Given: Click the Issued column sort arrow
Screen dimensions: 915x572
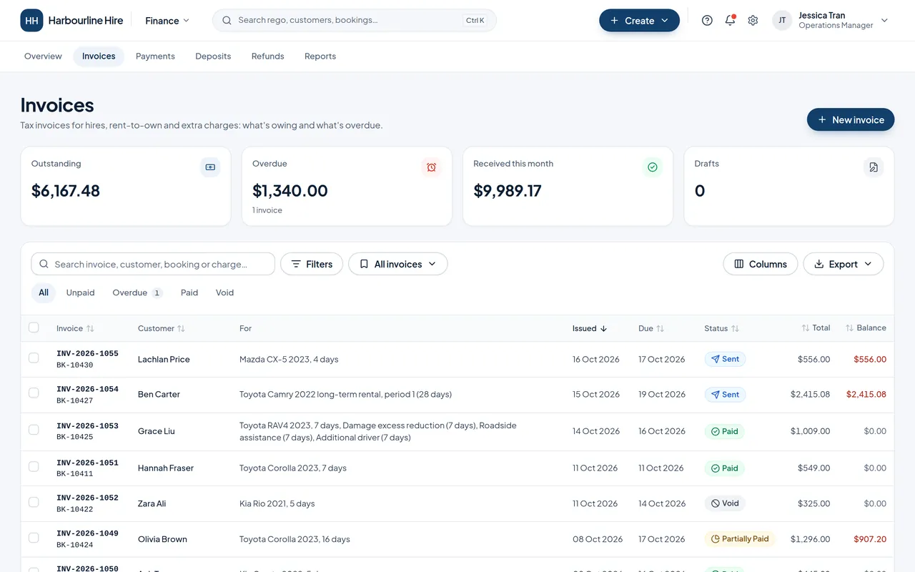Looking at the screenshot, I should (x=603, y=329).
